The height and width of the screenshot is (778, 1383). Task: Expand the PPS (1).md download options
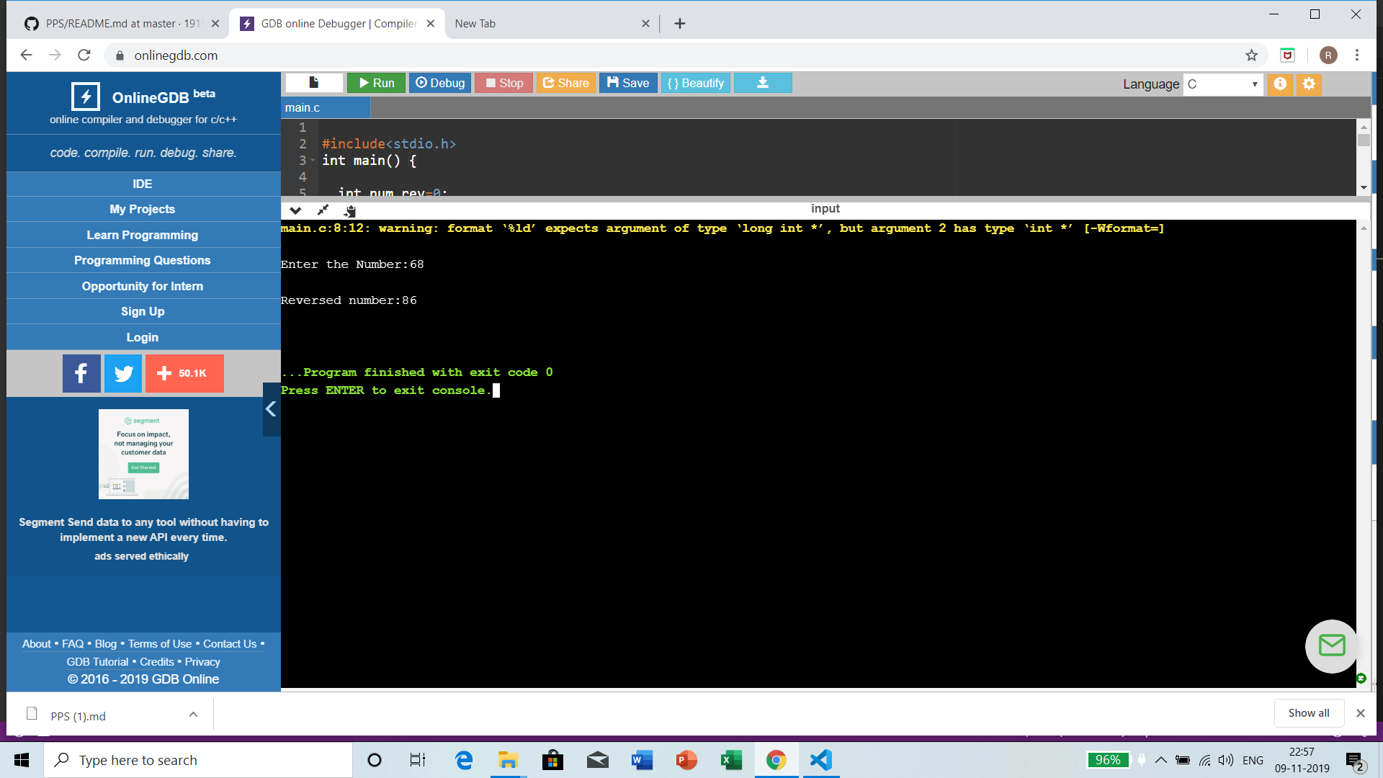click(x=193, y=715)
